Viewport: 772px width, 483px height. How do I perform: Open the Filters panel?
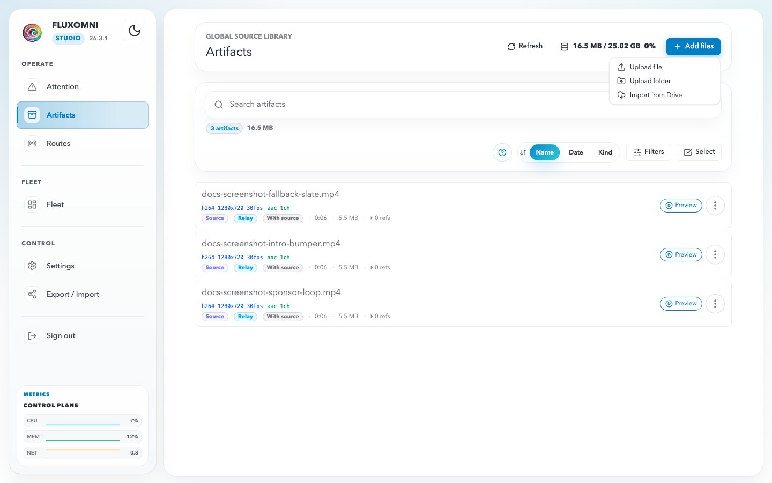649,152
